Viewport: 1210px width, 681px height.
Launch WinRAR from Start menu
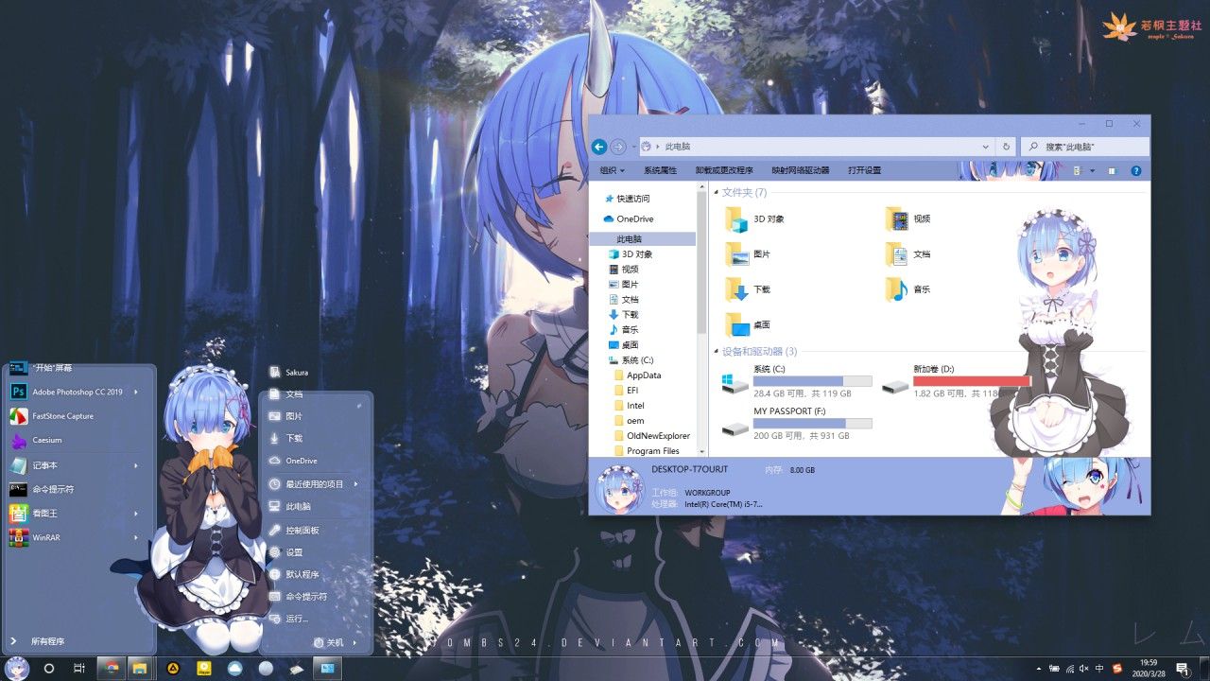coord(46,537)
